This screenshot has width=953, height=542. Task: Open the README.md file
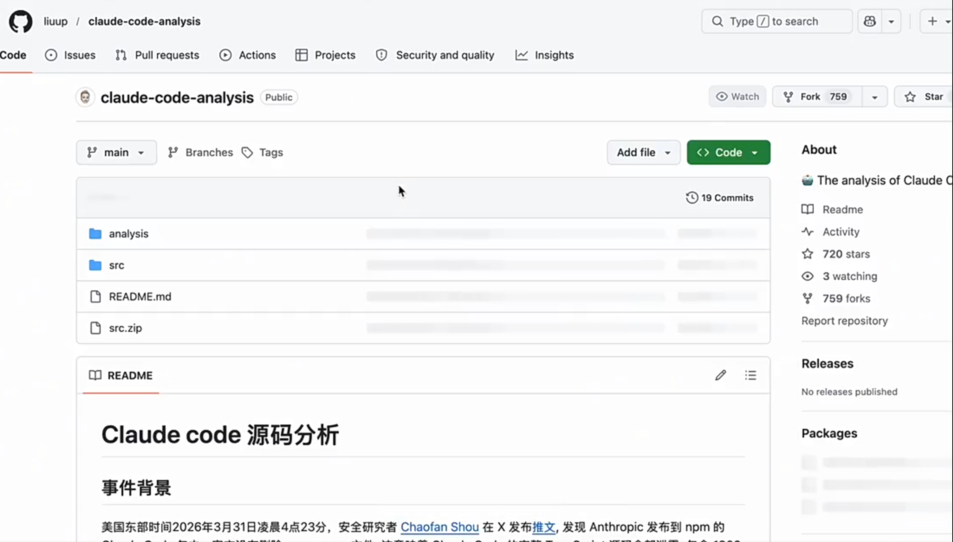140,297
